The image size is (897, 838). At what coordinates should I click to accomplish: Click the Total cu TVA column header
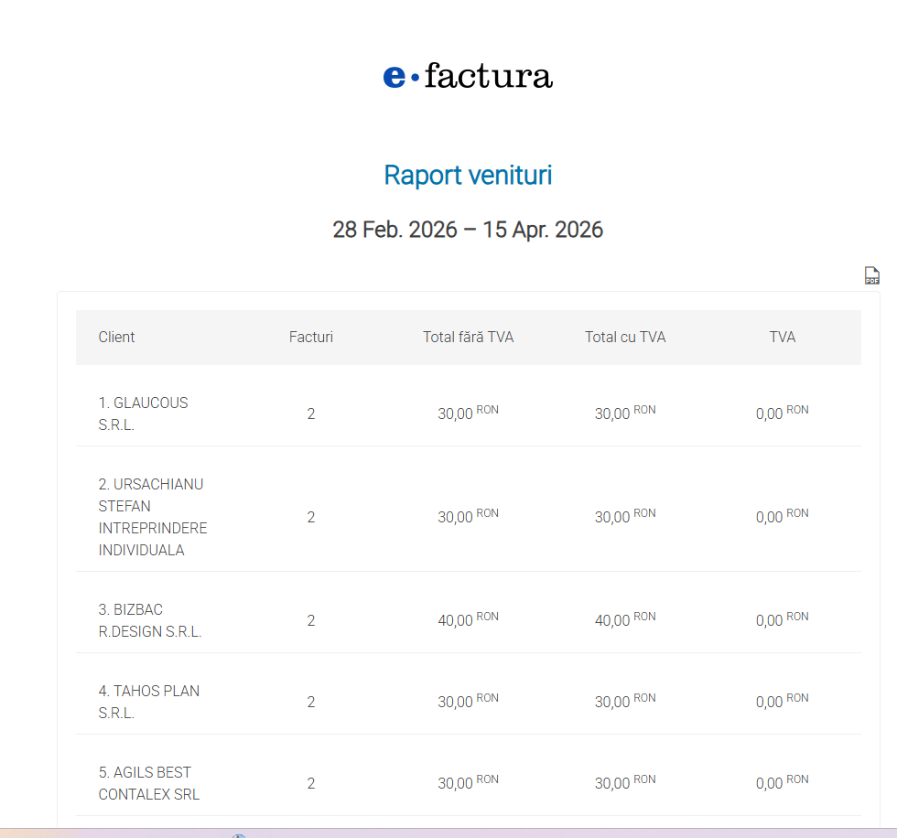point(625,337)
